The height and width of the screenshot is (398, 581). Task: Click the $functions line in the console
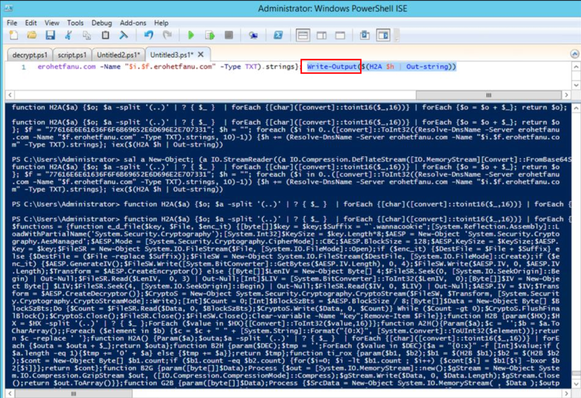point(285,226)
